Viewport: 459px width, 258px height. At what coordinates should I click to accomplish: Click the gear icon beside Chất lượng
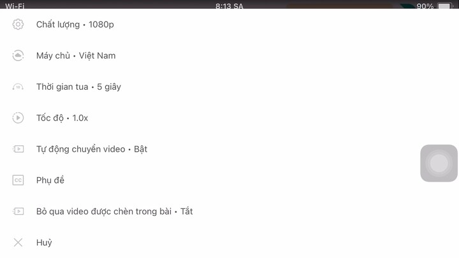click(18, 24)
